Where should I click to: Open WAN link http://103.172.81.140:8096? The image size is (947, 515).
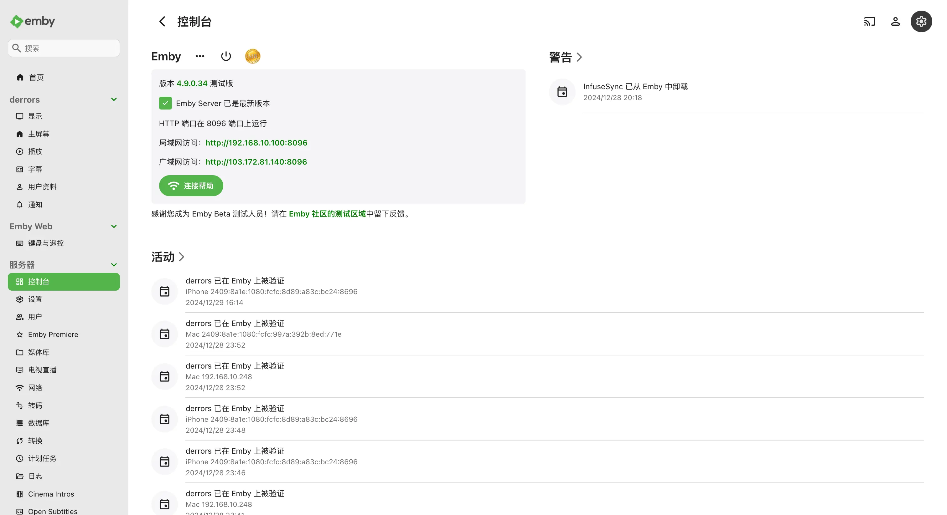pyautogui.click(x=256, y=162)
